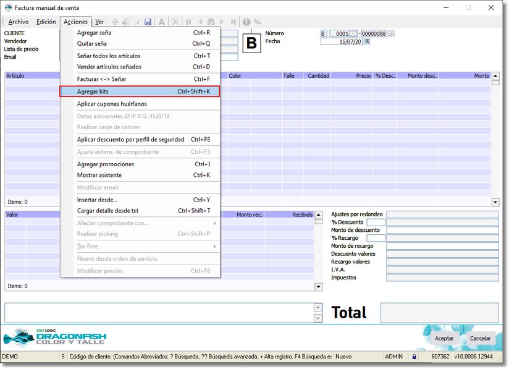
Task: Select Agregar kits from Acciones menu
Action: (x=140, y=91)
